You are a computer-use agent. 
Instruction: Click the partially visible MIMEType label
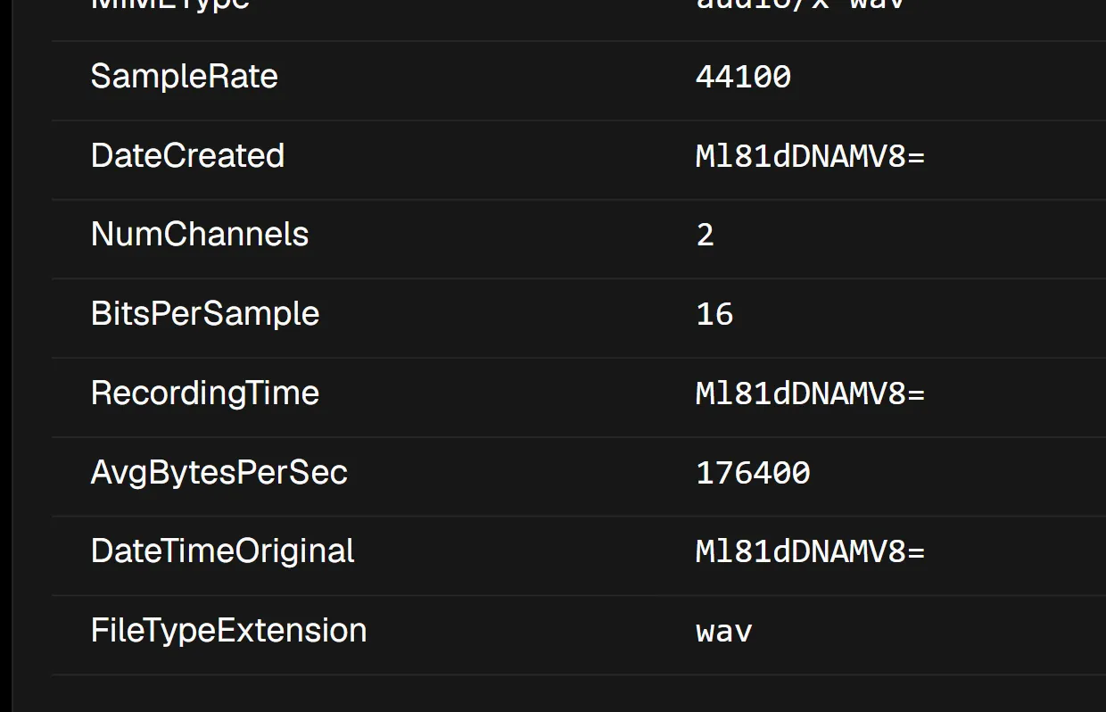pos(170,5)
